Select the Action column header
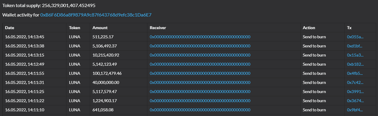This screenshot has width=378, height=116. pos(309,28)
